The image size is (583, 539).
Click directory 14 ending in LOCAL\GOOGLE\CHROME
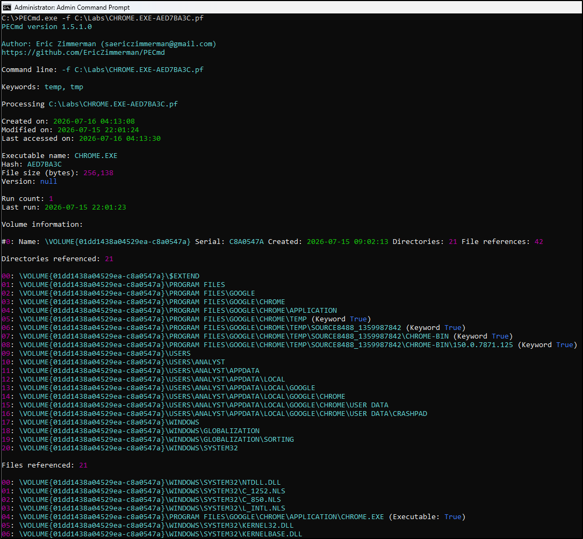[x=174, y=396]
